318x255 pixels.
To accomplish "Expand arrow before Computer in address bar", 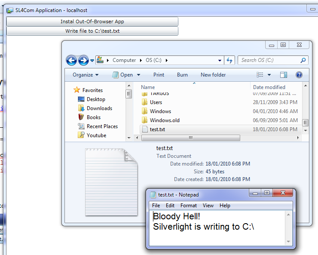I will click(x=108, y=60).
